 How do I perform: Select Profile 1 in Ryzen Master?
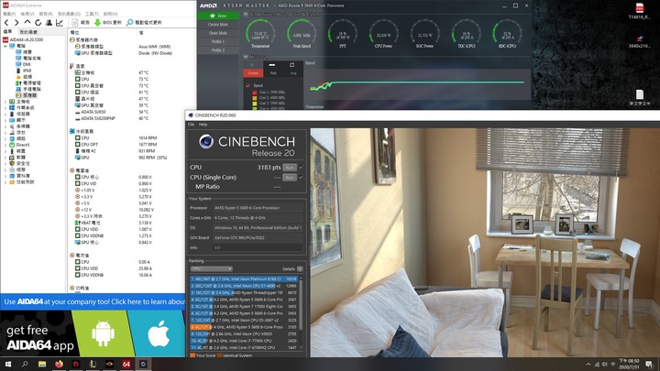coord(218,41)
